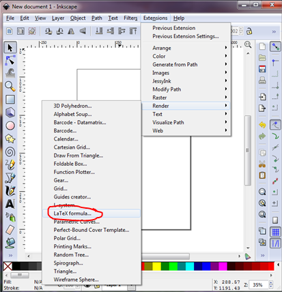
Task: Toggle the master snapping button
Action: click(275, 46)
